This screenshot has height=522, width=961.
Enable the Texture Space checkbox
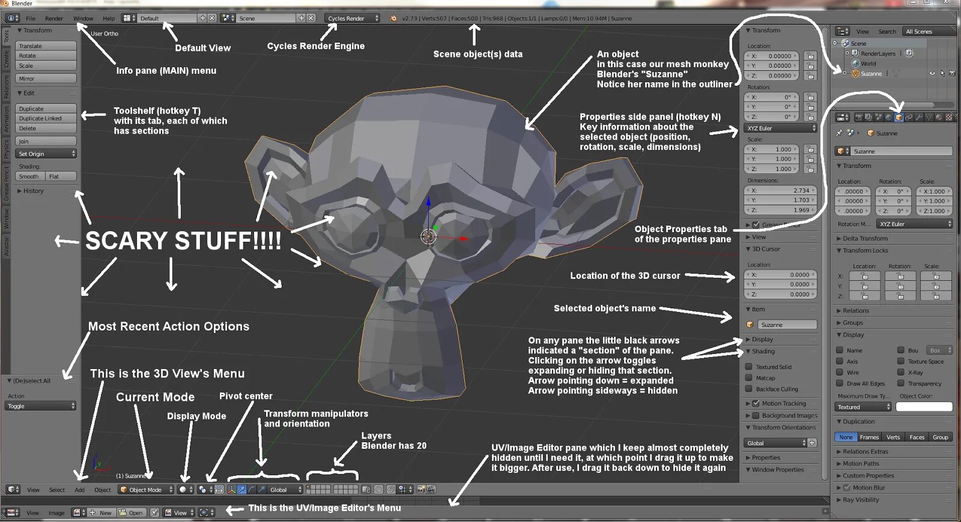(901, 361)
